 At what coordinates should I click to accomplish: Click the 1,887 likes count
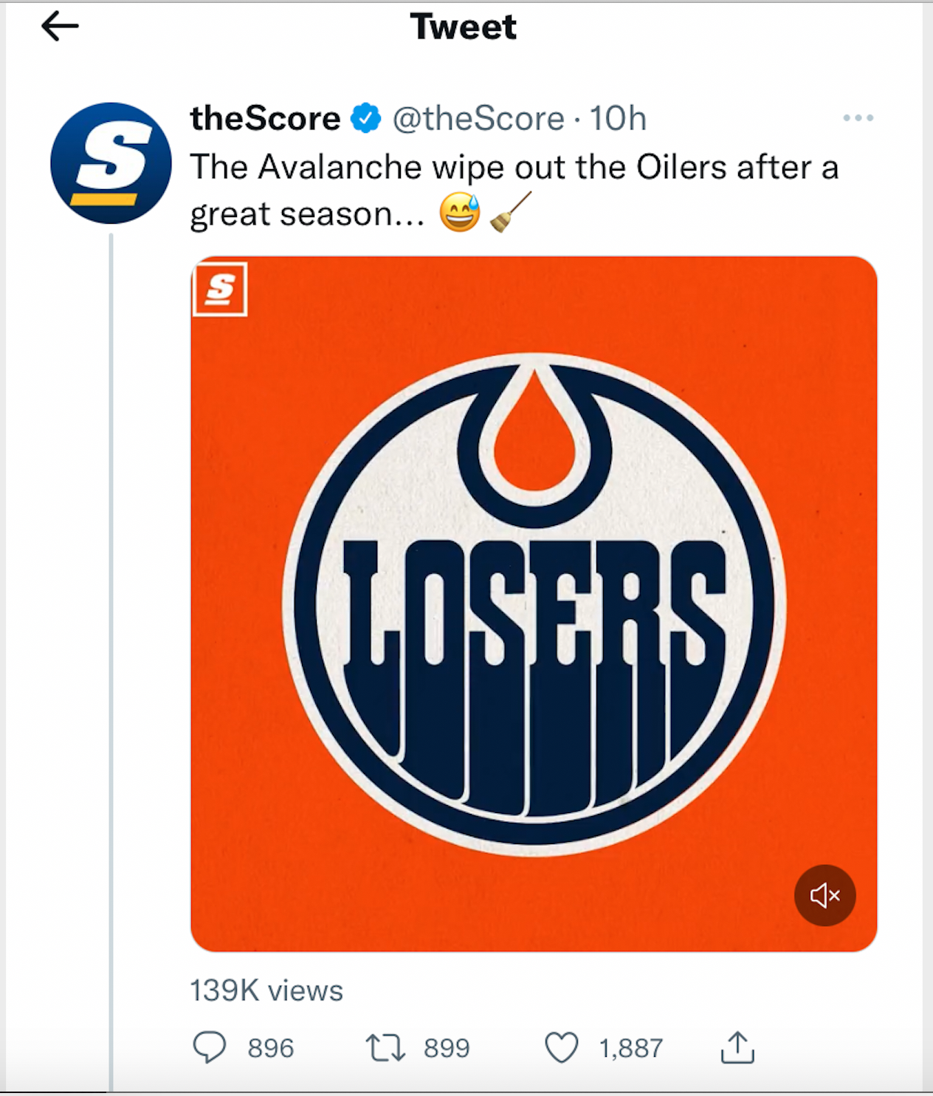pyautogui.click(x=631, y=1048)
